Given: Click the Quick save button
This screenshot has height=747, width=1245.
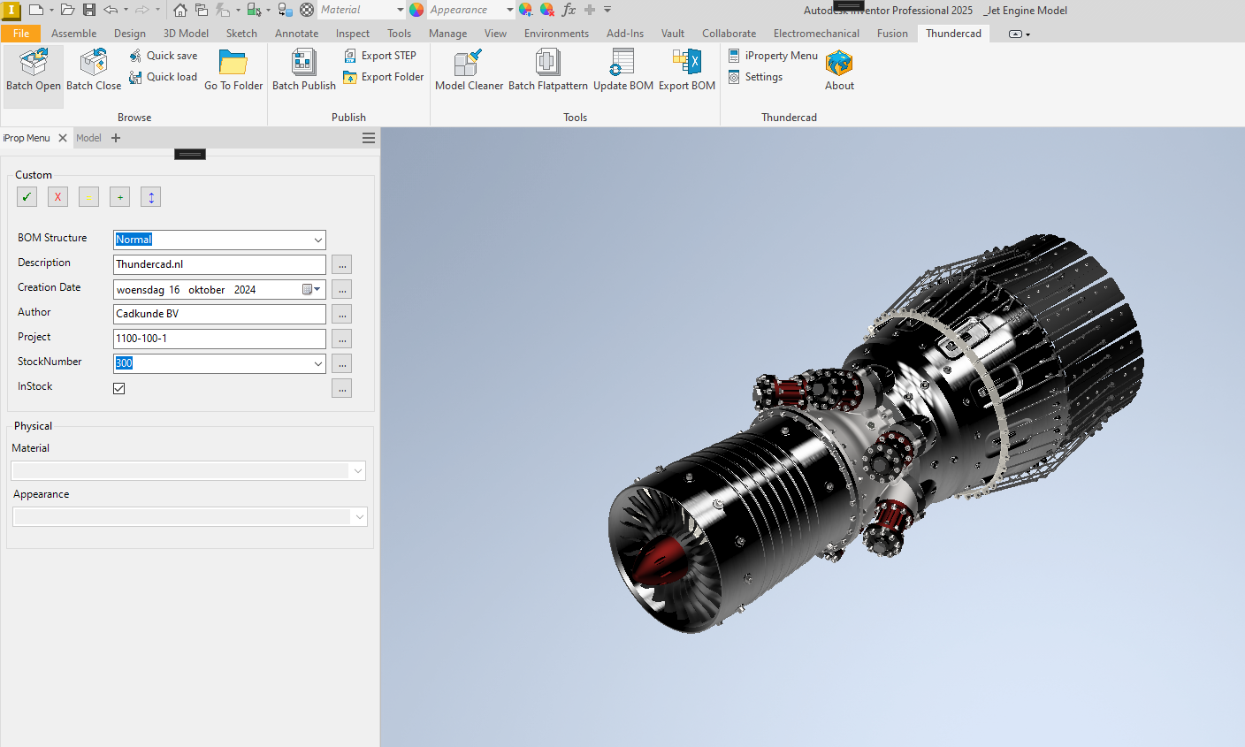Looking at the screenshot, I should coord(164,56).
